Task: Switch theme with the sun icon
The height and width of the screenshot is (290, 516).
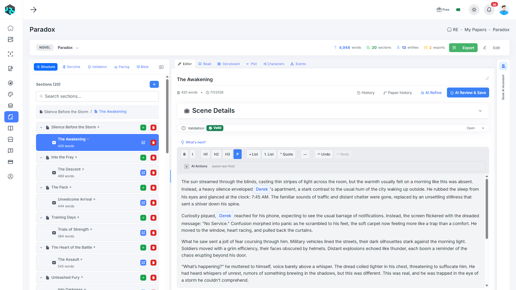Action: [x=474, y=10]
